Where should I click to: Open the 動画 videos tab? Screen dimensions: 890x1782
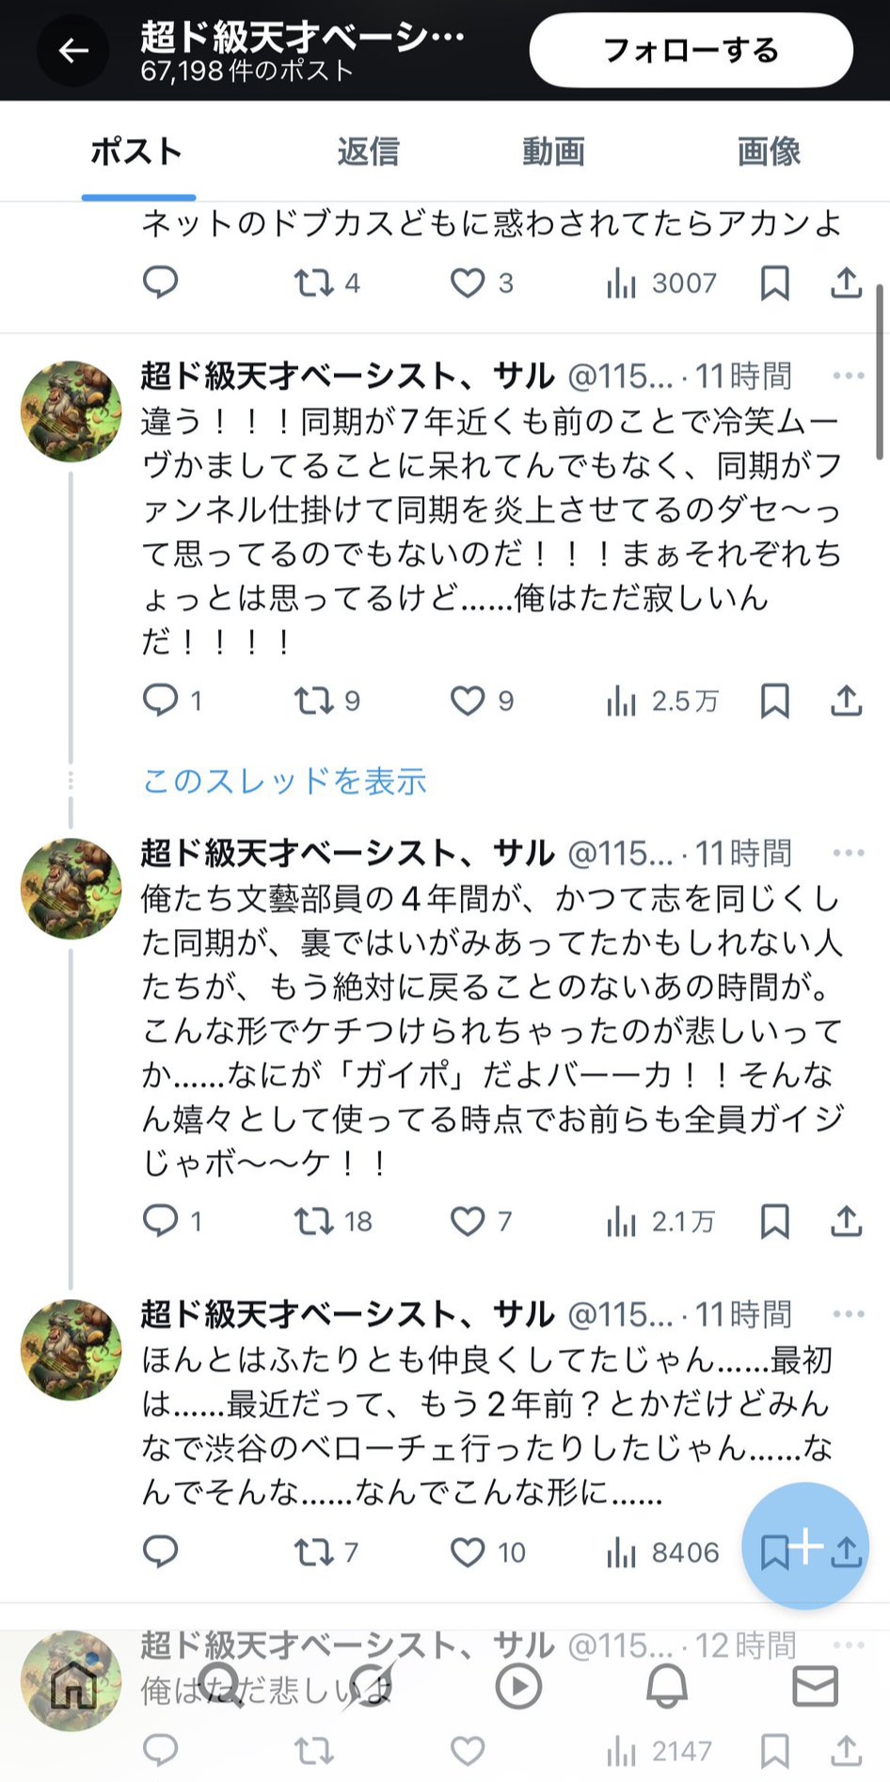tap(553, 152)
